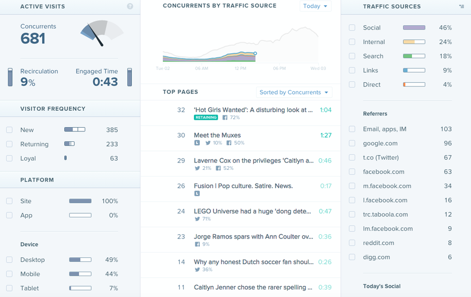Check the New visitor frequency checkbox

[x=9, y=130]
